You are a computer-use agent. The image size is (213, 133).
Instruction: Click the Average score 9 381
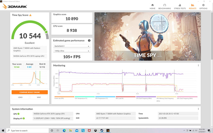pos(29,67)
